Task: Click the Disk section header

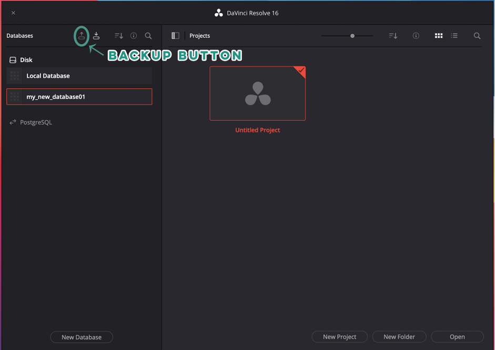Action: (x=26, y=60)
